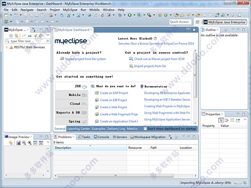The height and width of the screenshot is (188, 251).
Task: Click the Pin to selection icon in Properties
Action: point(238,120)
